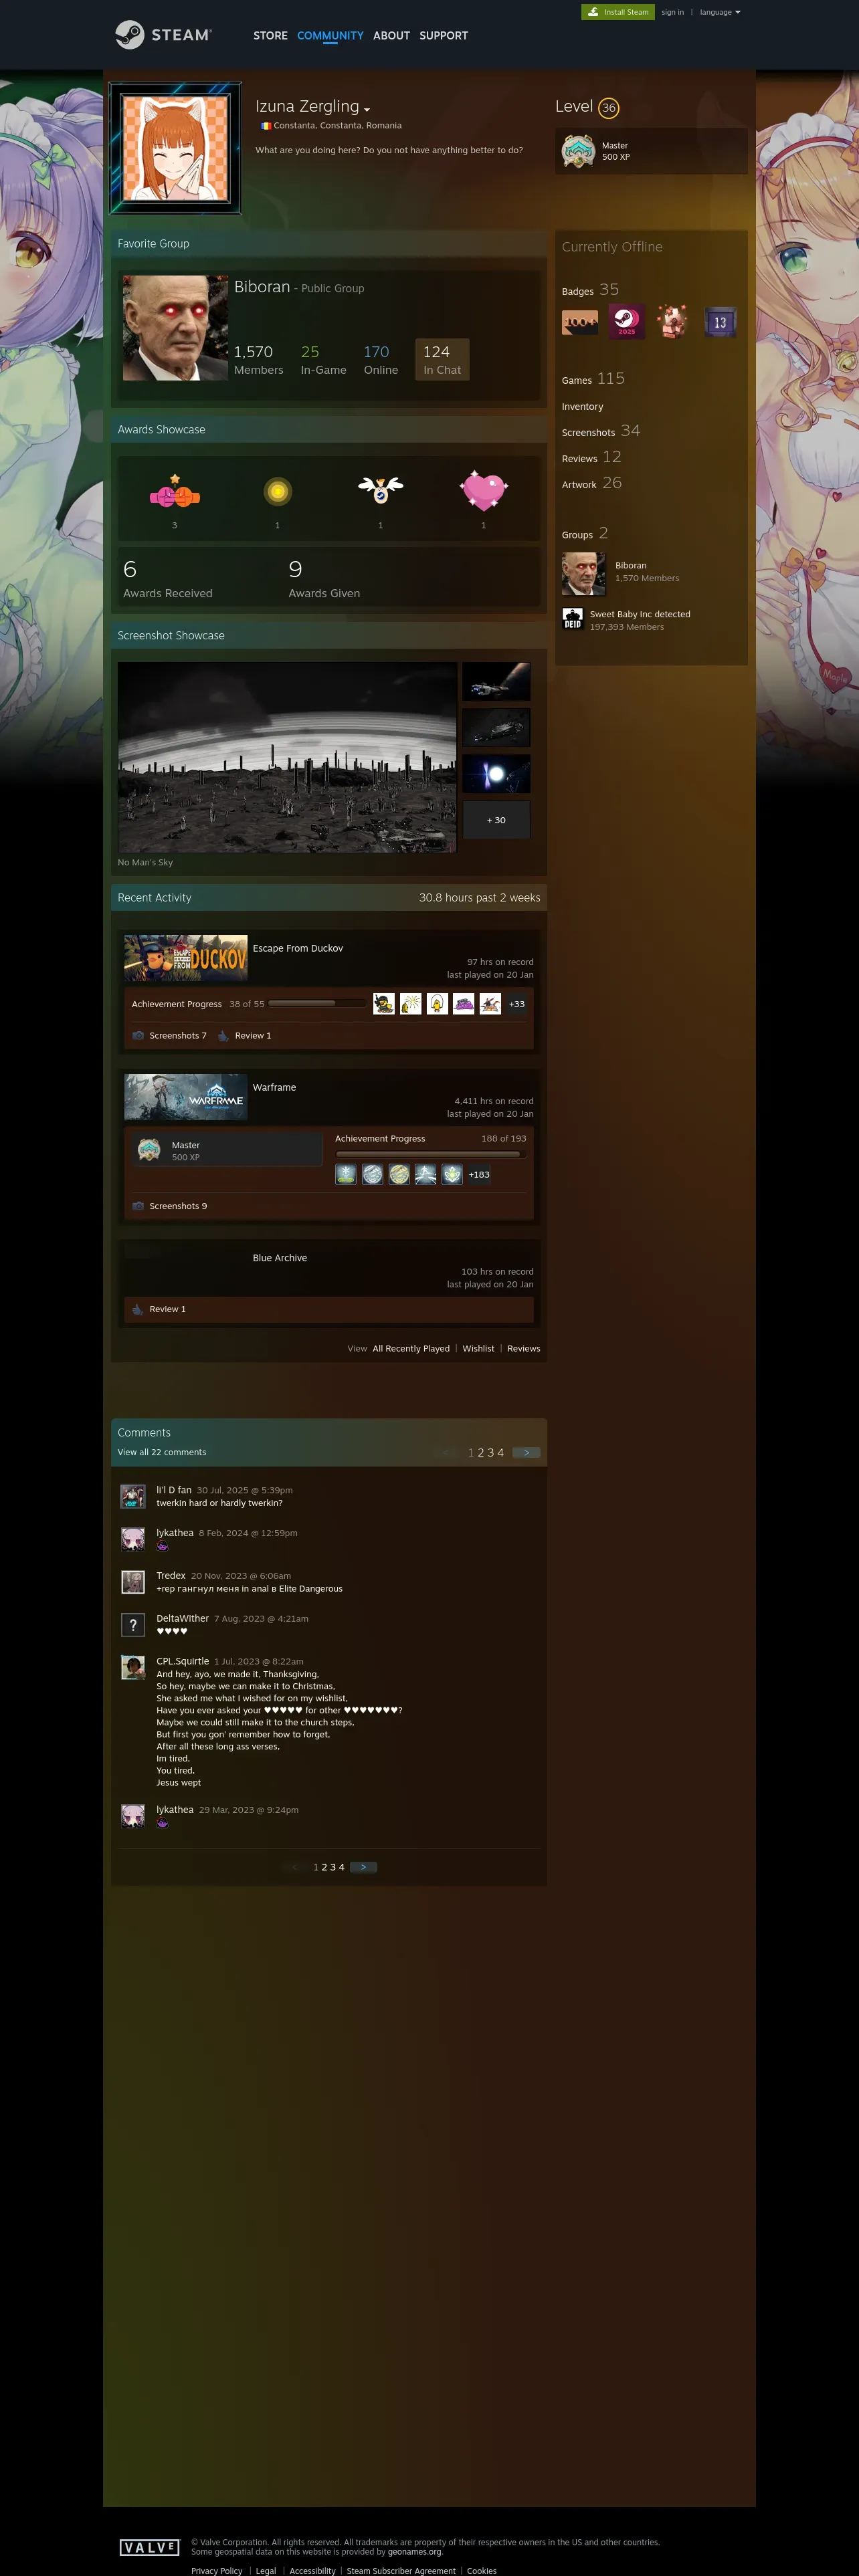
Task: Click the Steam logo in header
Action: click(x=163, y=35)
